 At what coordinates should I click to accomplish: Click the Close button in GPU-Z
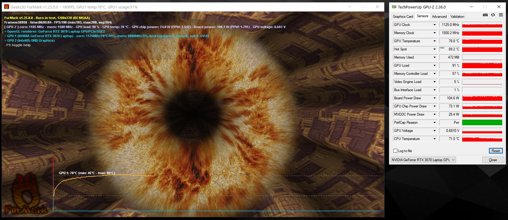click(x=493, y=160)
